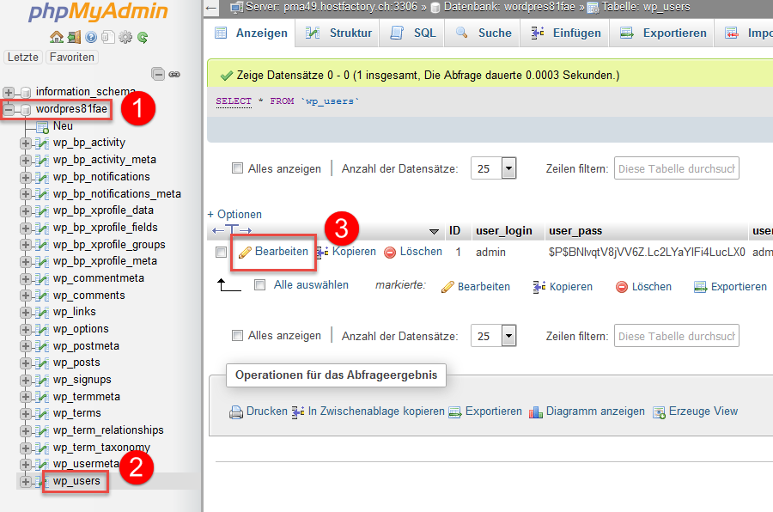Open the MySQL documentation page icon
Viewport: 773px width, 512px height.
(108, 37)
